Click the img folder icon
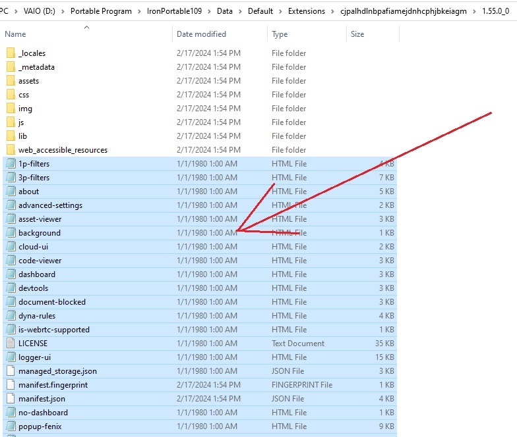517x437 pixels. click(11, 108)
